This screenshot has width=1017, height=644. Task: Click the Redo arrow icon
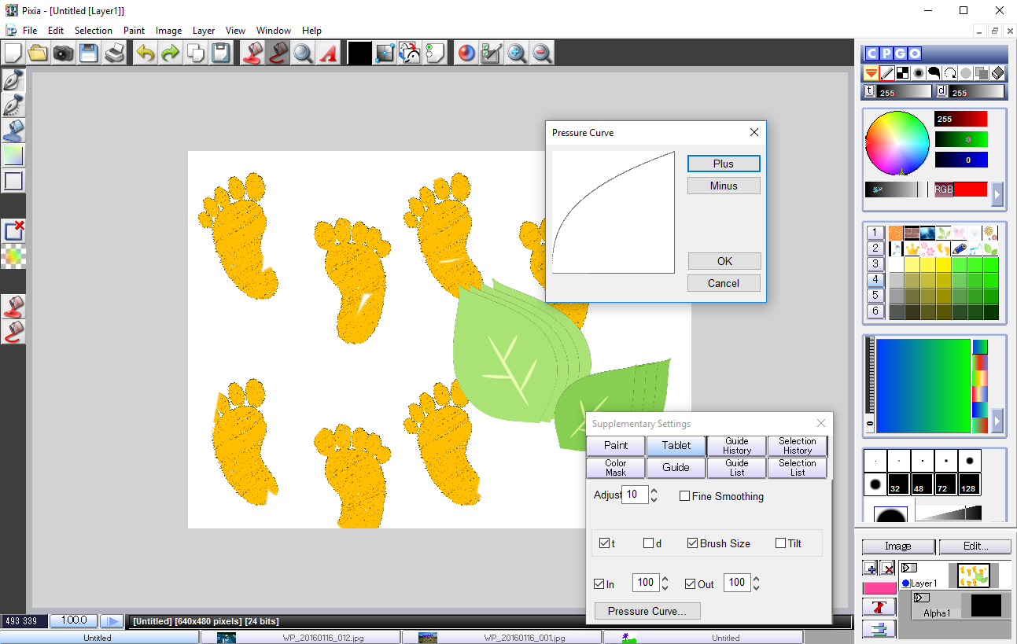click(170, 53)
